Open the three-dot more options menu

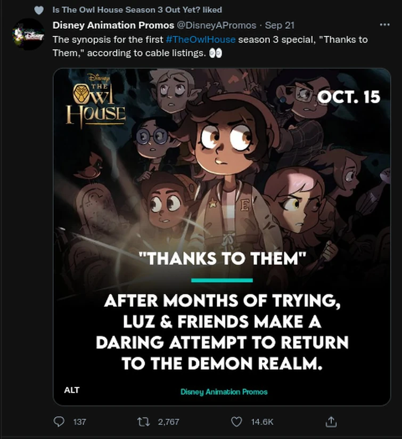[384, 25]
